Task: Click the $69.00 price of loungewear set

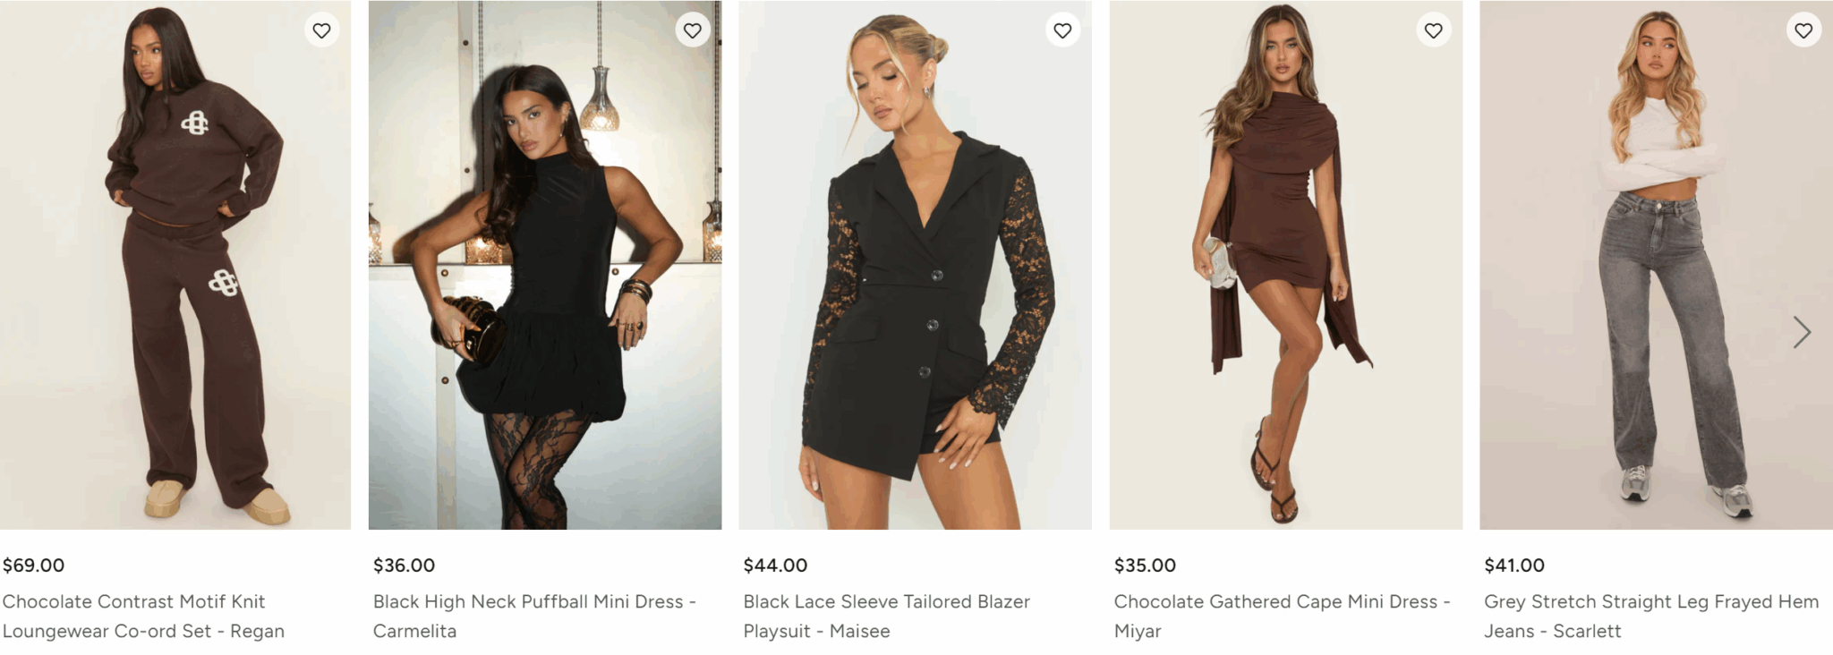Action: tap(34, 566)
